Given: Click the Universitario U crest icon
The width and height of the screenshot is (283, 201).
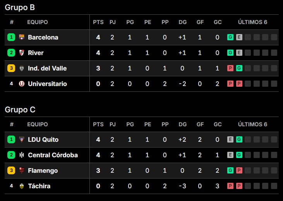Looking at the screenshot, I should [22, 84].
